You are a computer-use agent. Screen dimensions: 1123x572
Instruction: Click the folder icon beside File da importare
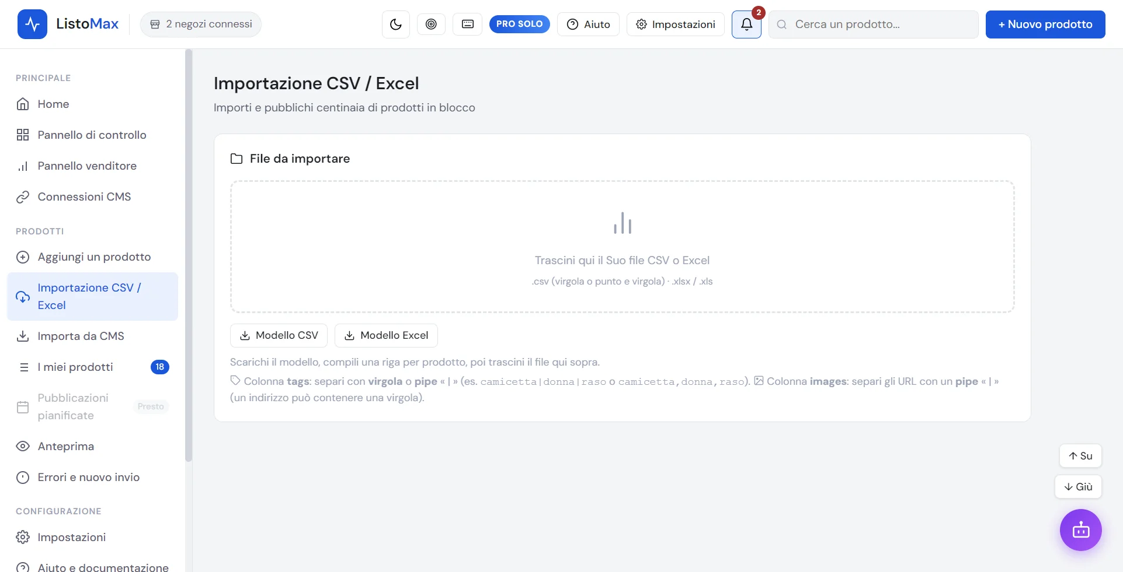(237, 159)
